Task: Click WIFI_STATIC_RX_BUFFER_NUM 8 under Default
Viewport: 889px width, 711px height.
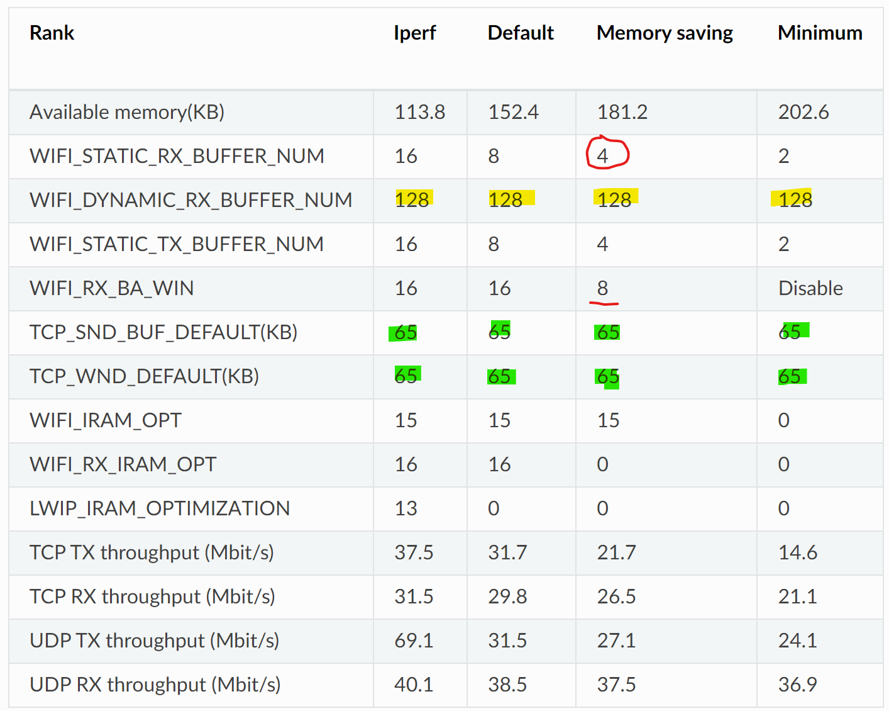Action: tap(494, 156)
